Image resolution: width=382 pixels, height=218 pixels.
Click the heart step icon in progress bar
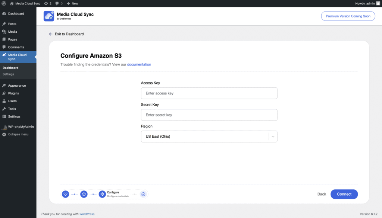tap(65, 194)
